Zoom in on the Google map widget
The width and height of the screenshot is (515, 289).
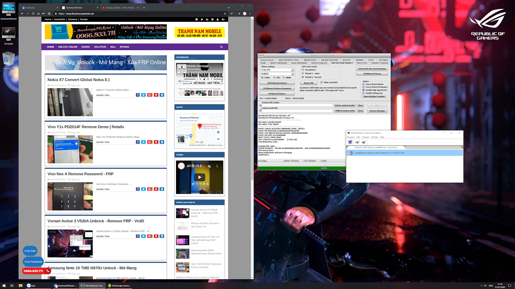tap(218, 132)
